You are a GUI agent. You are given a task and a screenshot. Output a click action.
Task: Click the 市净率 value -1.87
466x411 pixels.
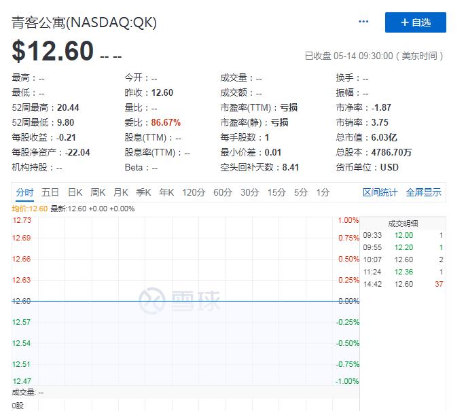[381, 107]
